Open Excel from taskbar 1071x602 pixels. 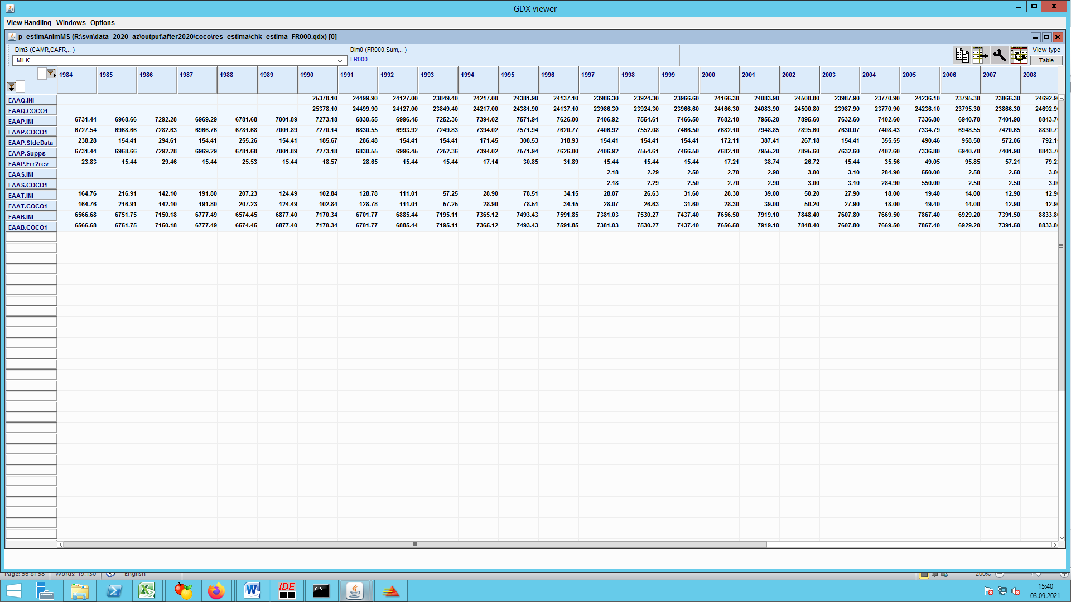[147, 591]
